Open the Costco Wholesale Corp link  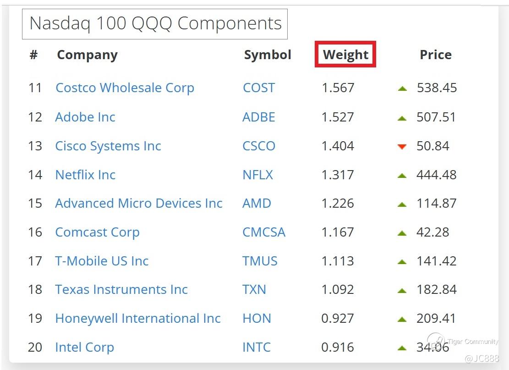tap(125, 88)
